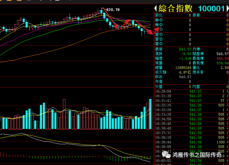Select the tick row at 16:32:29
Screen dimensions: 229x165
point(192,110)
